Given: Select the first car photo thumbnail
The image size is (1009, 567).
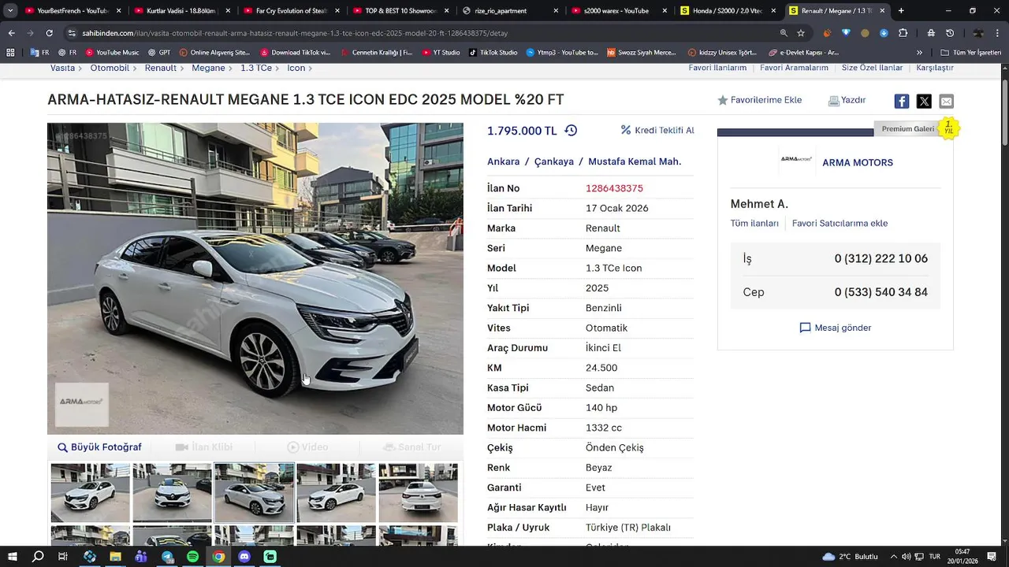Looking at the screenshot, I should click(91, 493).
